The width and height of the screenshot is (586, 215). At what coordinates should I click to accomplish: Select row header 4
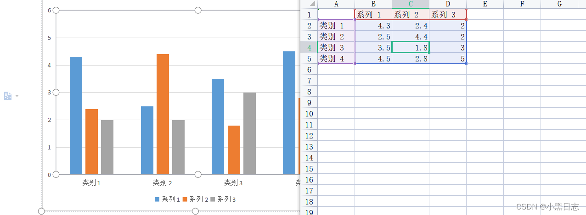[x=309, y=47]
